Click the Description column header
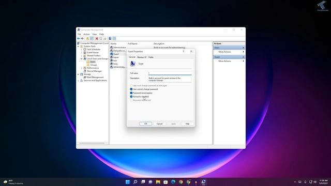Image resolution: width=331 pixels, height=186 pixels. tap(159, 43)
